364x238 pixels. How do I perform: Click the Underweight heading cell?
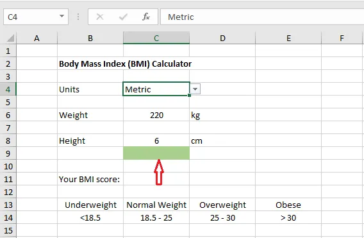pos(90,205)
